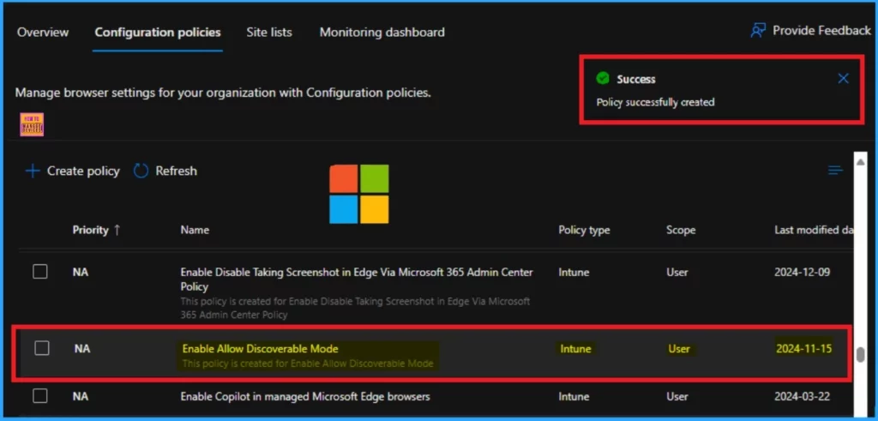This screenshot has width=878, height=421.
Task: Click the date 2024-03-22 cell
Action: [x=802, y=396]
